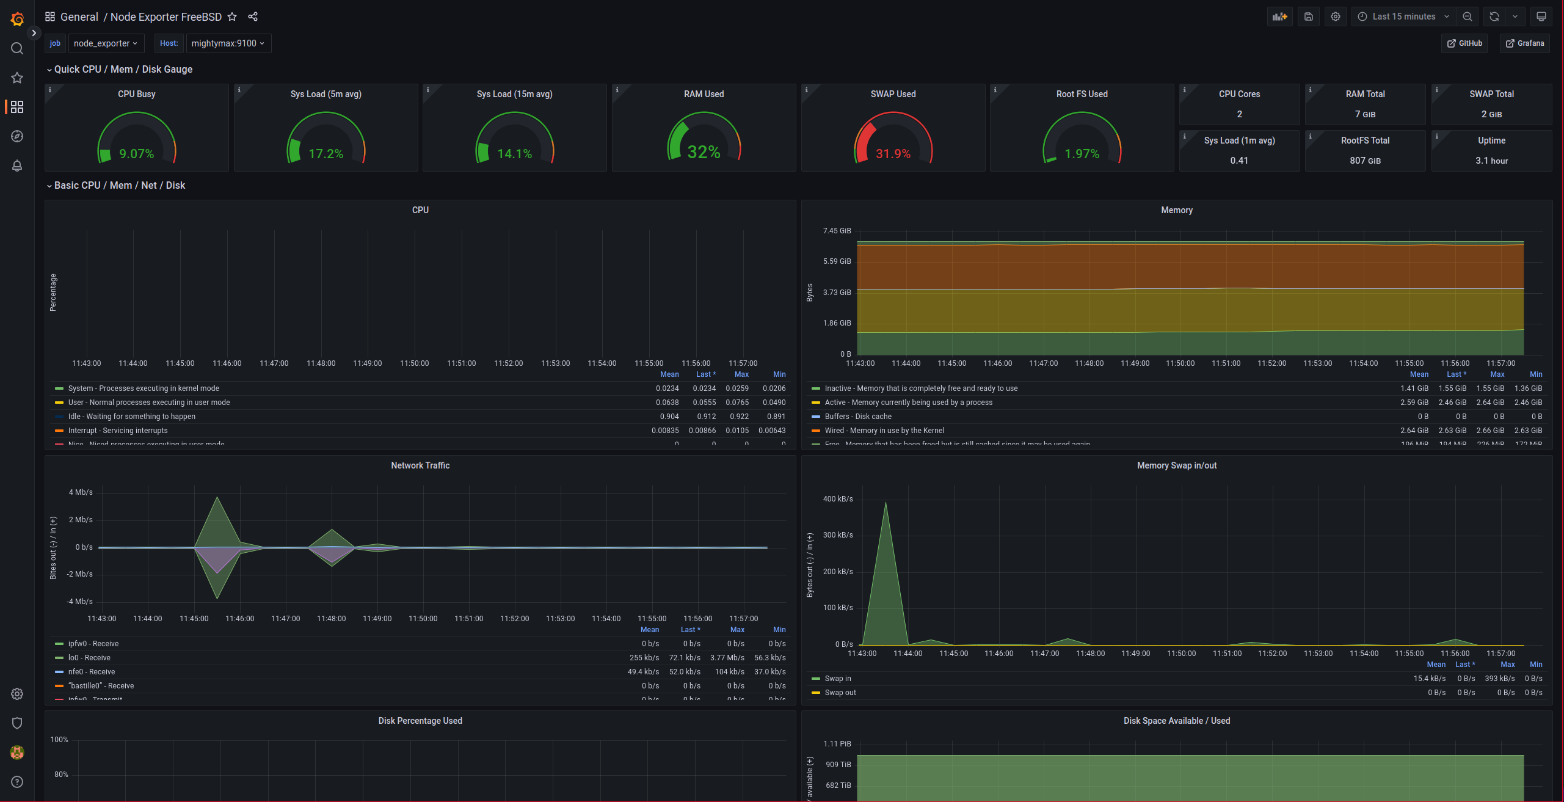Toggle the 'Swap in' series legend entry
Image resolution: width=1564 pixels, height=802 pixels.
(x=837, y=679)
